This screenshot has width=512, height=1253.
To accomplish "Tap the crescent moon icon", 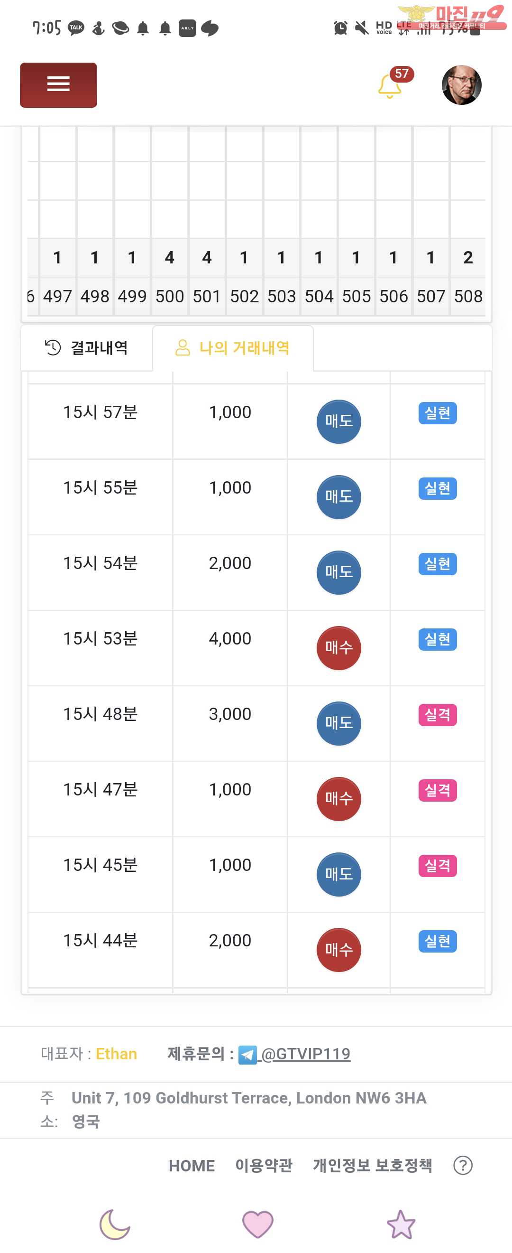I will pyautogui.click(x=115, y=1225).
